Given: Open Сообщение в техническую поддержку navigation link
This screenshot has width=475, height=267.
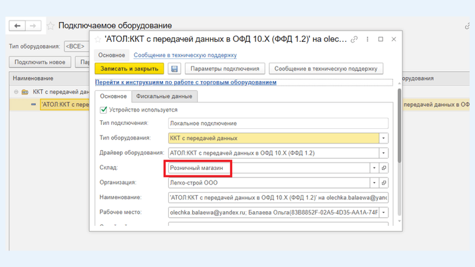Looking at the screenshot, I should 185,55.
